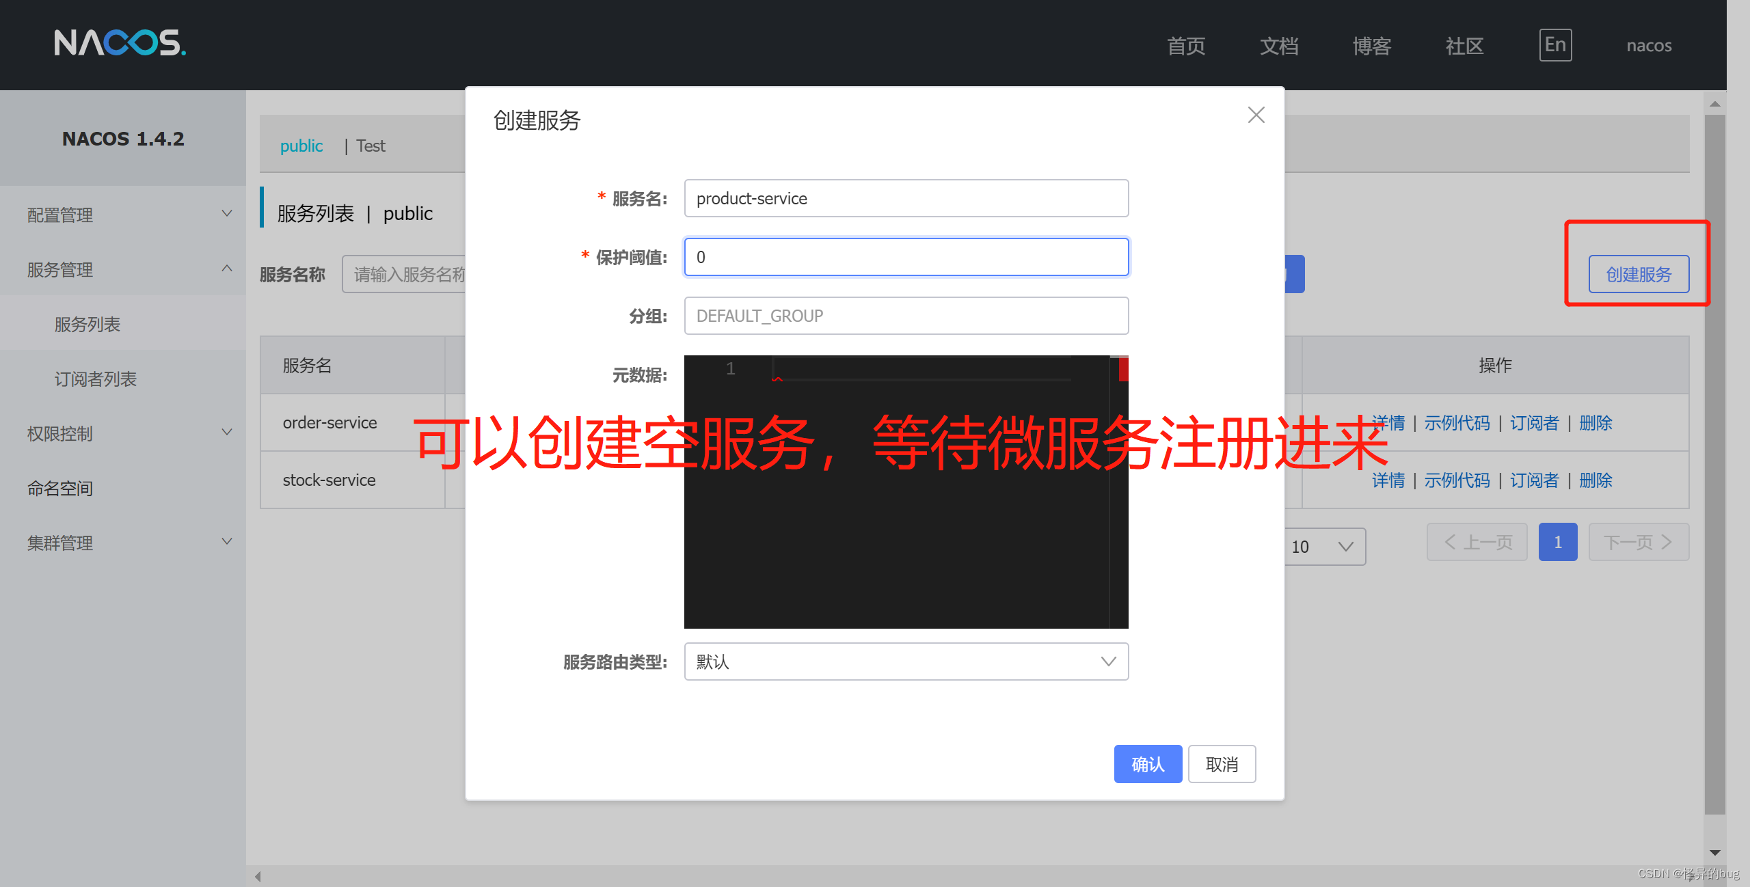Open 文档 in the top navigation

1279,46
